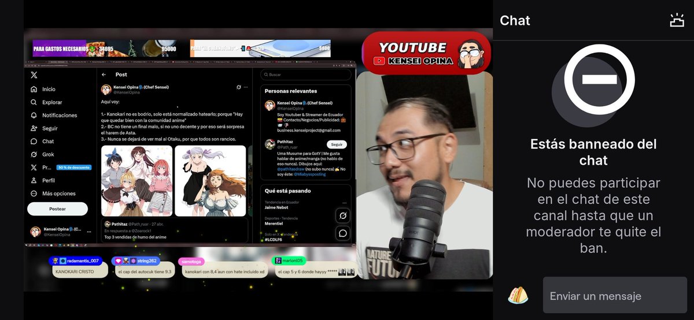
Task: Click the Grok icon in X sidebar
Action: tap(34, 155)
